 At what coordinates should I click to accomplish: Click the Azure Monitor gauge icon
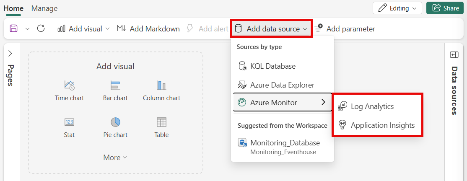(x=242, y=102)
